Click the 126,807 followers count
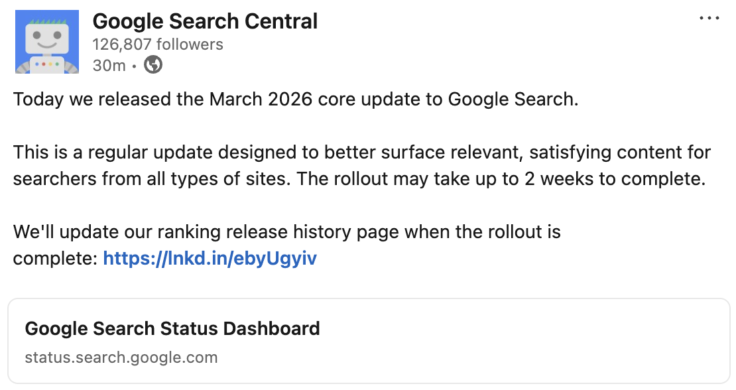Screen dimensions: 736x390 point(158,44)
